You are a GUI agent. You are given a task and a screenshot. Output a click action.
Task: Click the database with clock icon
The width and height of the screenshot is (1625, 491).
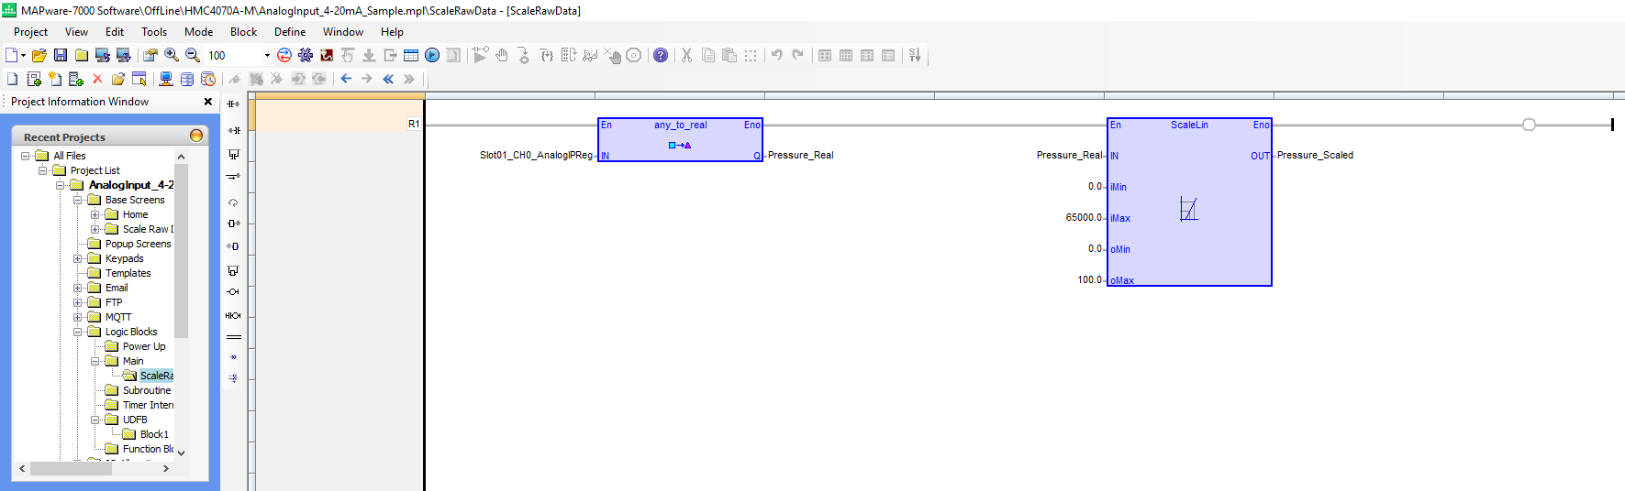(208, 79)
